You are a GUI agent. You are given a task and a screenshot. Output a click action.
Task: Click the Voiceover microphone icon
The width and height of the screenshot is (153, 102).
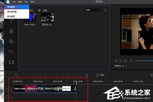click(86, 75)
